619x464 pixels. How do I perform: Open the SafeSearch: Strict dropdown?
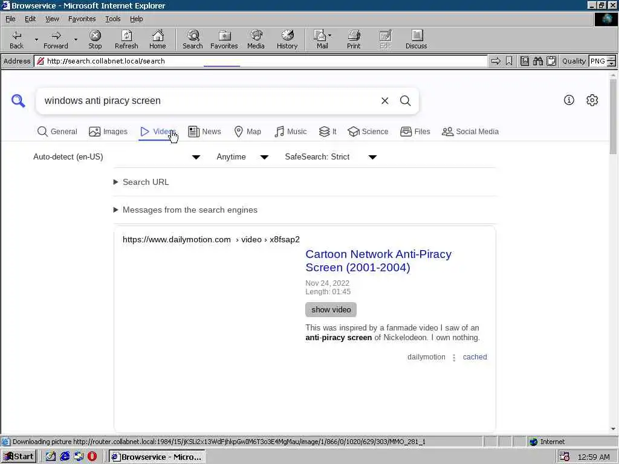tap(331, 157)
